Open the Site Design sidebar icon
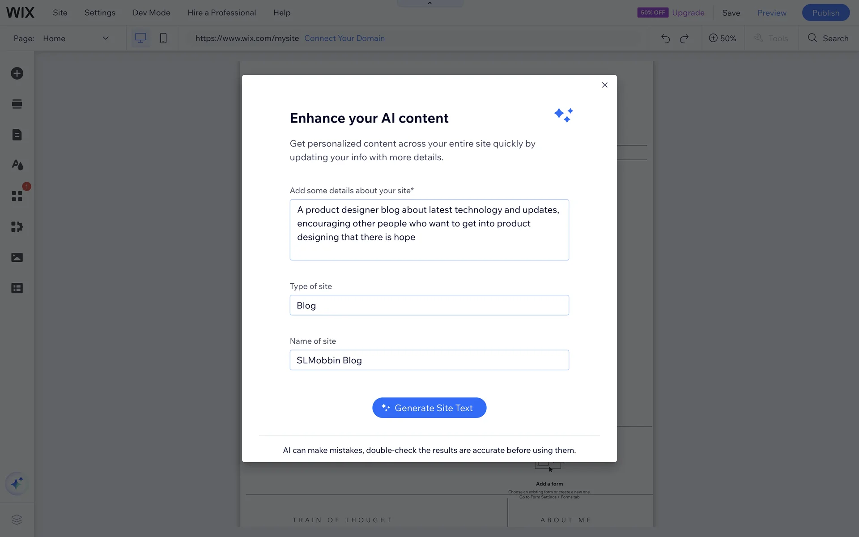Screen dimensions: 859x537 pyautogui.click(x=17, y=165)
